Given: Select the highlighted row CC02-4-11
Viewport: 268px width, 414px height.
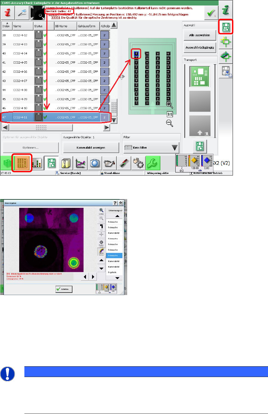Looking at the screenshot, I should coord(55,117).
